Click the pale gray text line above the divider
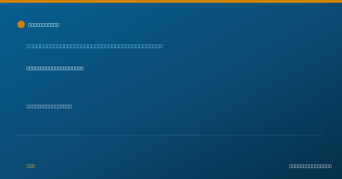Viewport: 342px width, 179px height. coord(49,106)
